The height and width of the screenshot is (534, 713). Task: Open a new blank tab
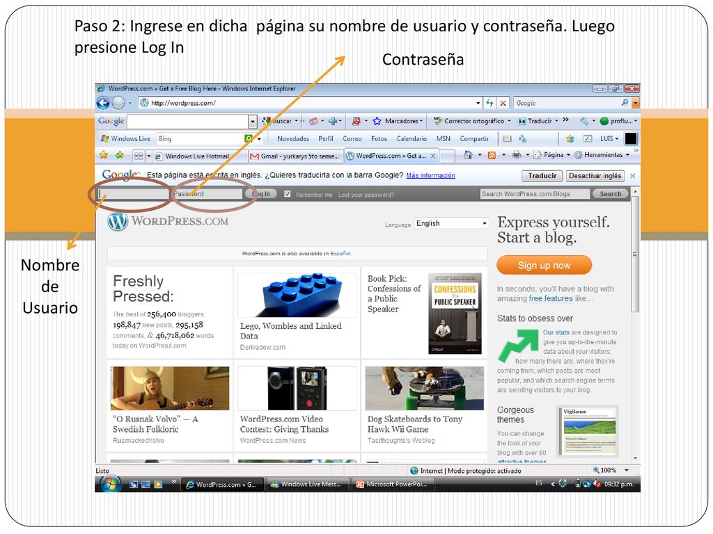coord(448,156)
